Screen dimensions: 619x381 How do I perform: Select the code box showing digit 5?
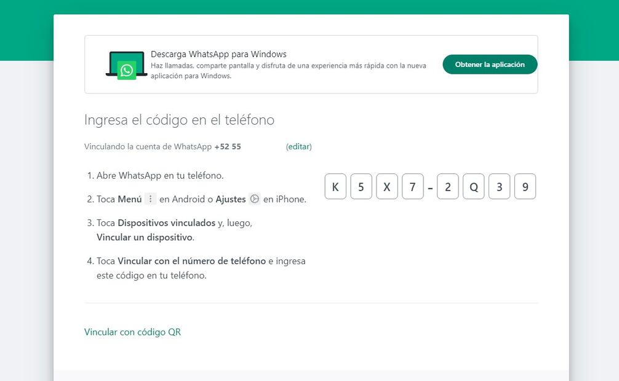click(361, 187)
